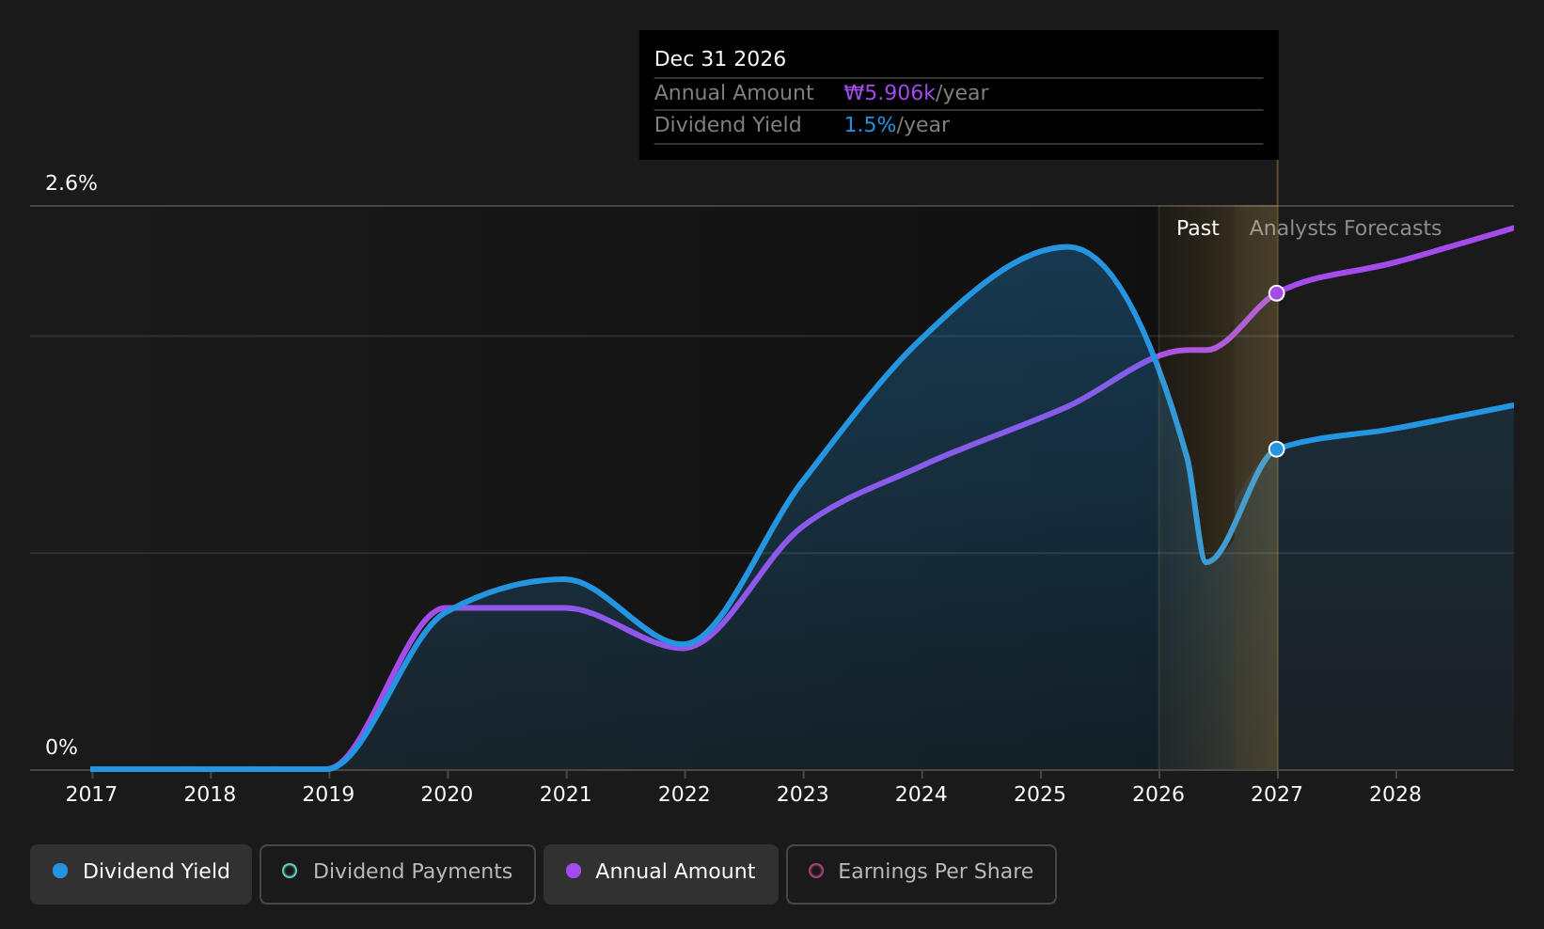Select the purple Annual Amount data point marker
Screen dimensions: 1544x929
(x=1277, y=293)
